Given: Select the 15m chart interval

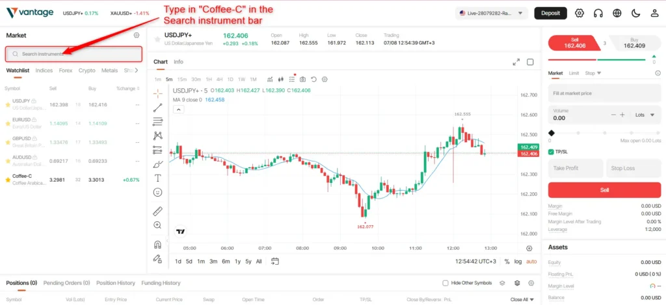Looking at the screenshot, I should pyautogui.click(x=182, y=79).
